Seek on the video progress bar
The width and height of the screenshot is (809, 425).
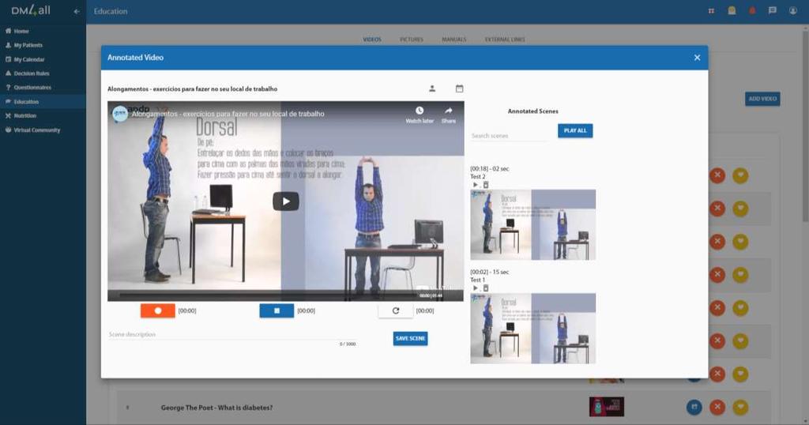pos(269,295)
